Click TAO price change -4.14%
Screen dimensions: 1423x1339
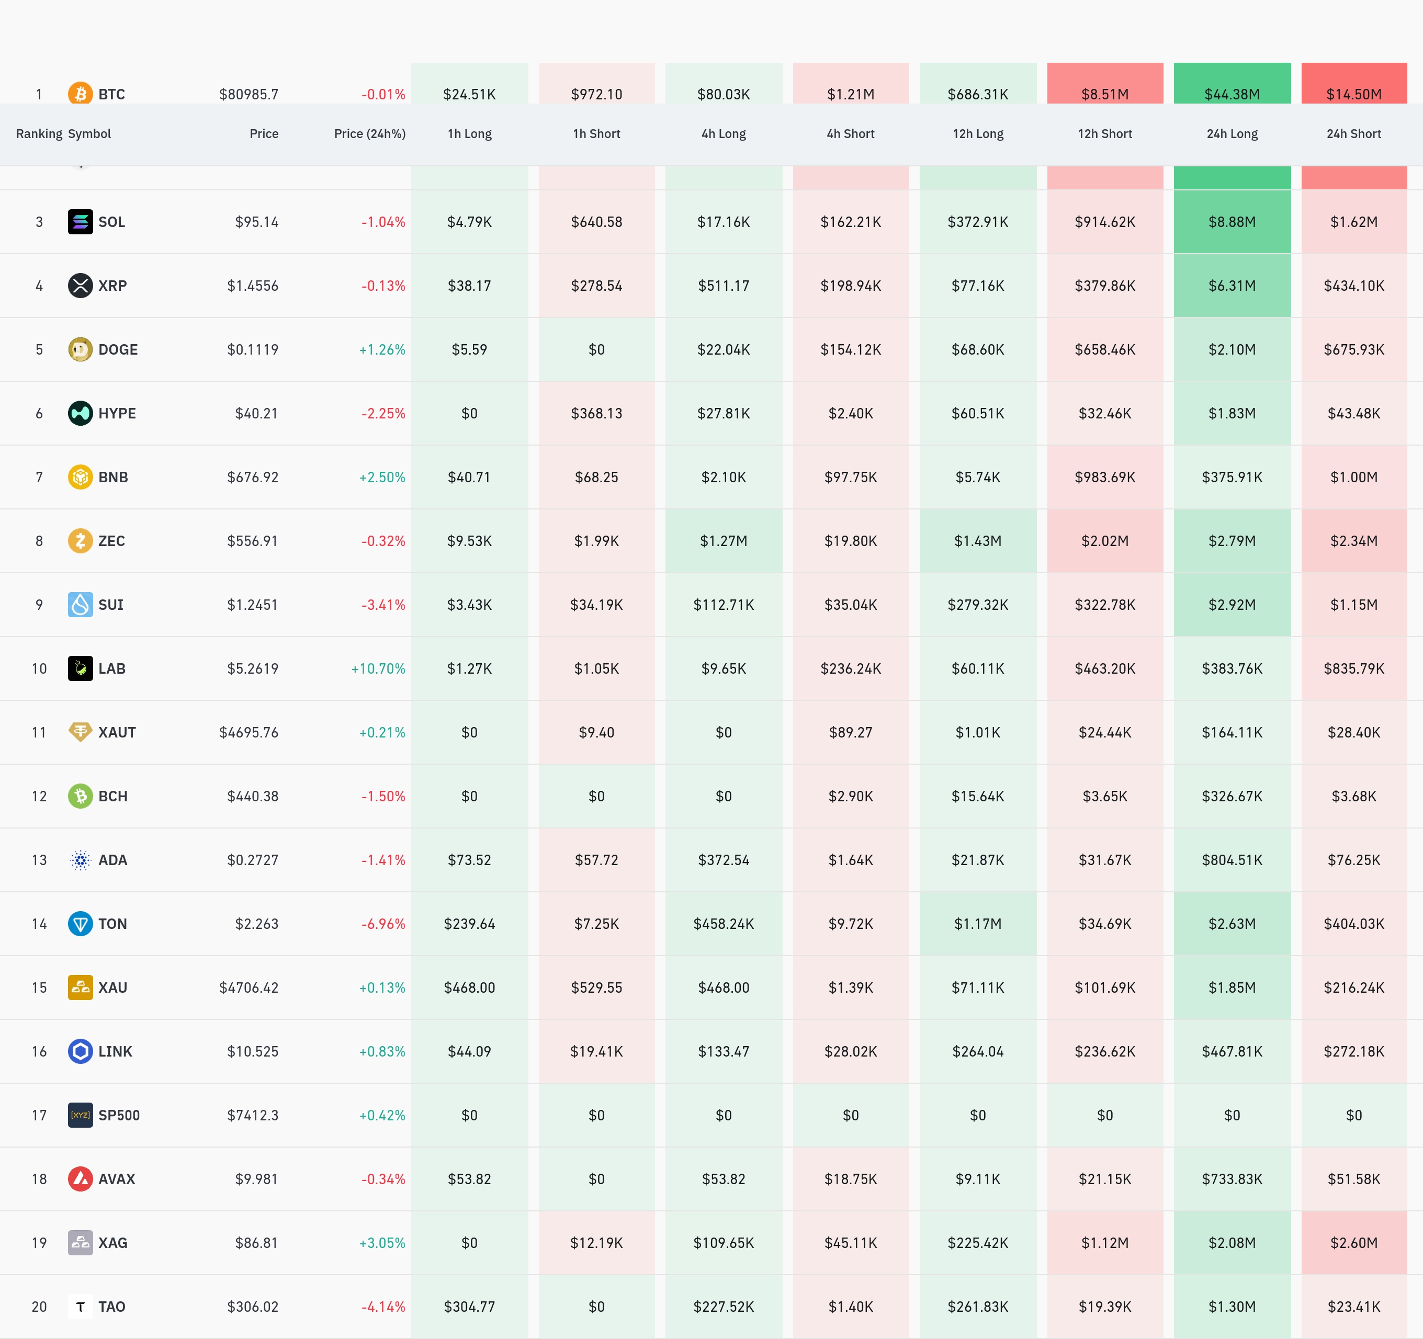[383, 1307]
